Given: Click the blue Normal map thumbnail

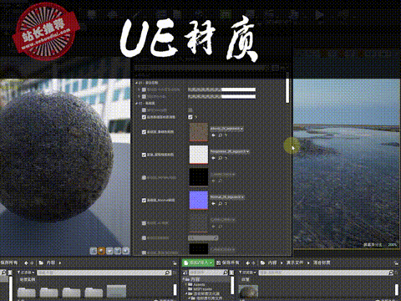Looking at the screenshot, I should coord(199,200).
